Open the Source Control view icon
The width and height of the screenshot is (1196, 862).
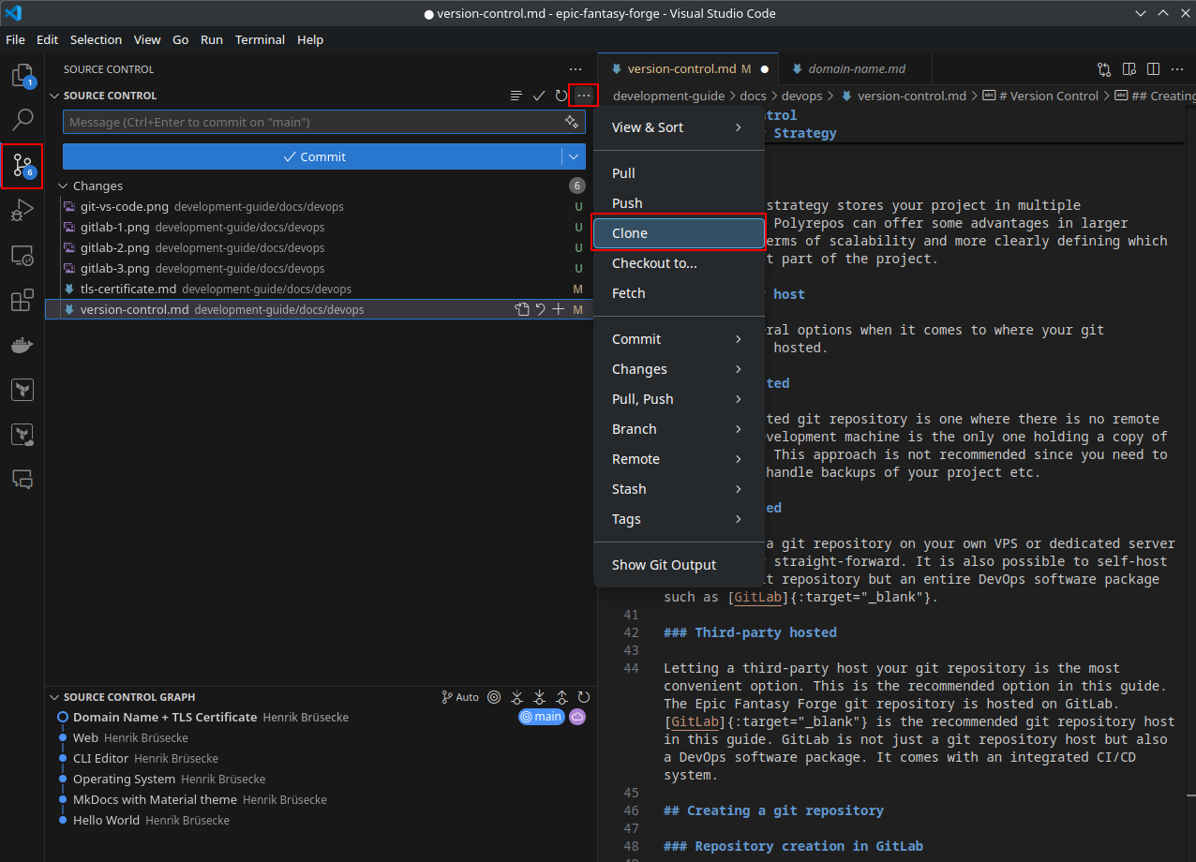[22, 166]
